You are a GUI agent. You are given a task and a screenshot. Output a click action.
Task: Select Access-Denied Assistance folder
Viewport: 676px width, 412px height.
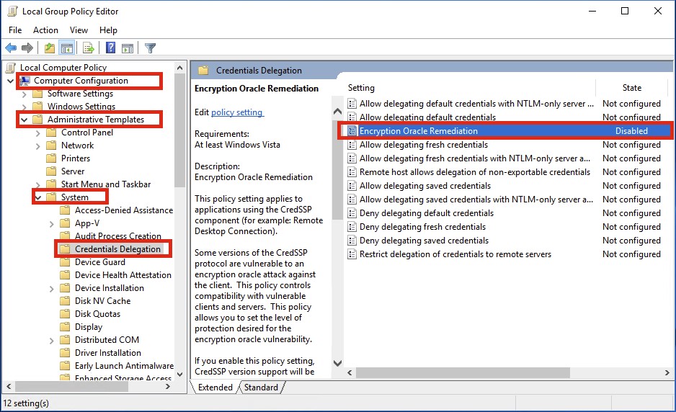pyautogui.click(x=124, y=210)
